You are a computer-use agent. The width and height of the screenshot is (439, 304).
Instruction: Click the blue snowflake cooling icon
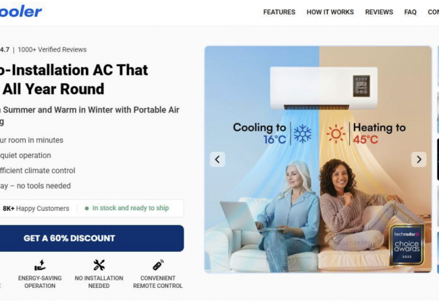303,134
